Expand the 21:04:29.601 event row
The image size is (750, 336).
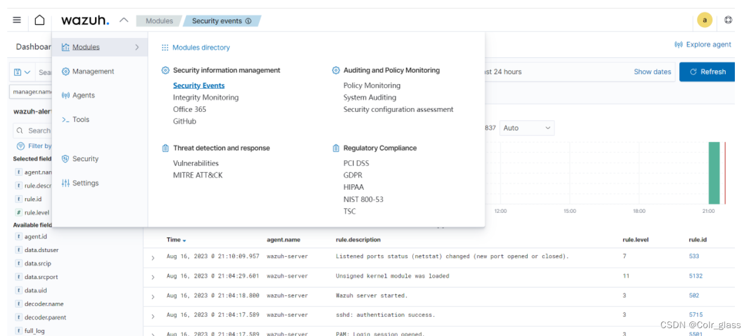point(153,277)
